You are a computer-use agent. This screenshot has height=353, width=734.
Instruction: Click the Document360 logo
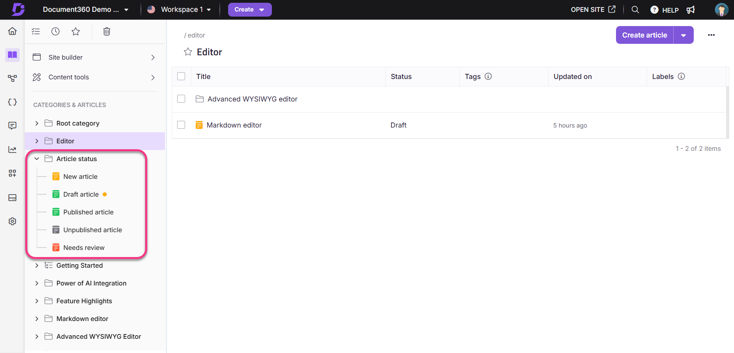(x=18, y=9)
